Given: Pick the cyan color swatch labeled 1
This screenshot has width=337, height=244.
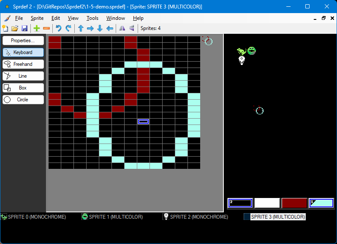Looking at the screenshot, I should pyautogui.click(x=321, y=203).
